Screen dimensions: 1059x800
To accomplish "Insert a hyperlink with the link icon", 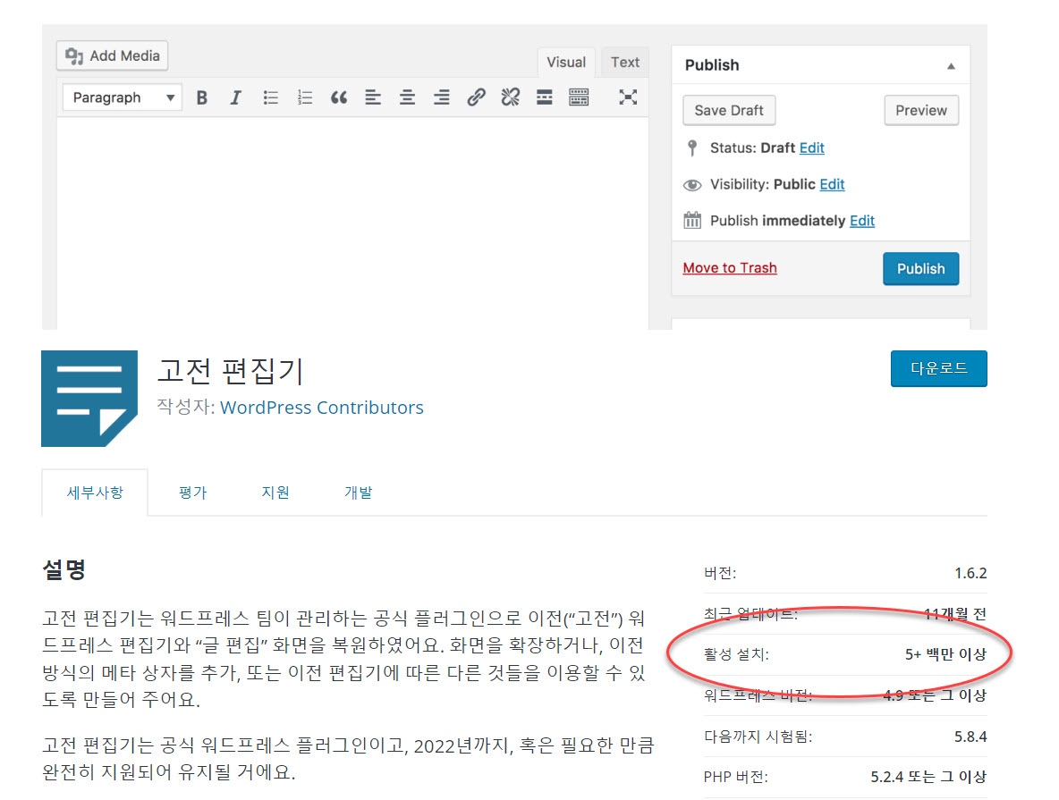I will [475, 97].
